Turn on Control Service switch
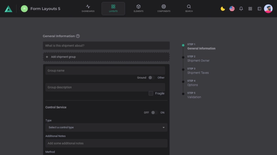Image resolution: width=277 pixels, height=155 pixels. (x=154, y=112)
